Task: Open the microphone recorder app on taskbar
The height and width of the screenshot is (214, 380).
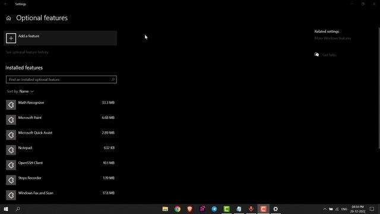Action: [251, 209]
